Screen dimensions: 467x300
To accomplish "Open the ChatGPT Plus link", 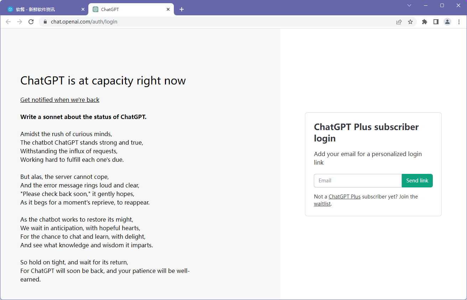I will pyautogui.click(x=344, y=197).
